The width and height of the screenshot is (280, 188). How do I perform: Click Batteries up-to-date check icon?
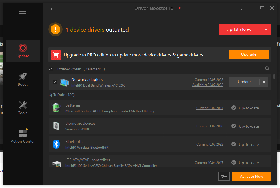point(234,108)
